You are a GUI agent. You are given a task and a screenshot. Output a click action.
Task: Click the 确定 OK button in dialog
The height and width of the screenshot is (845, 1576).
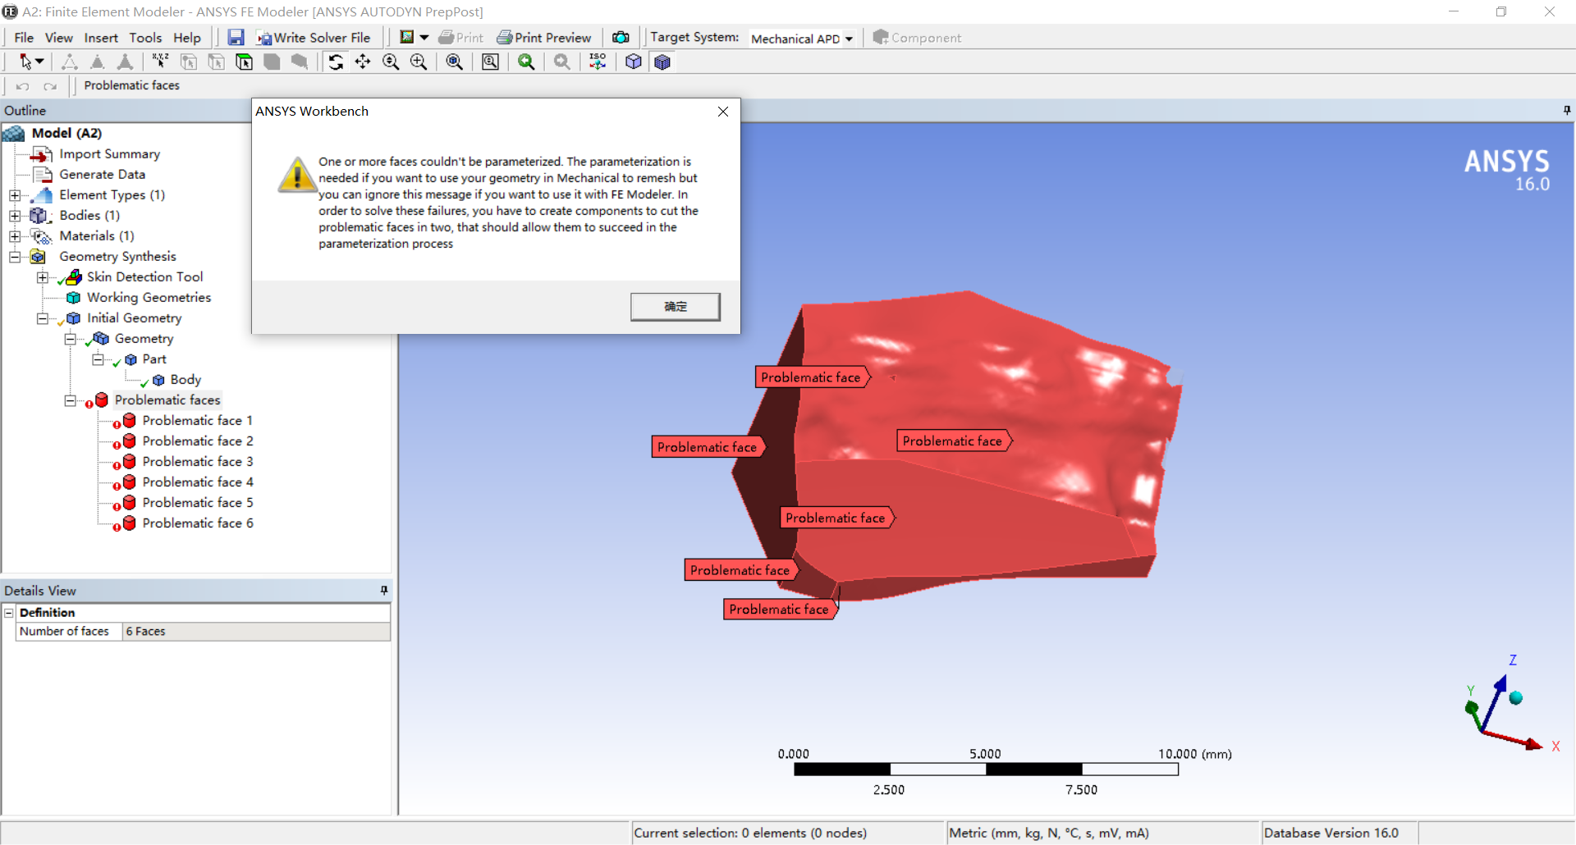676,307
